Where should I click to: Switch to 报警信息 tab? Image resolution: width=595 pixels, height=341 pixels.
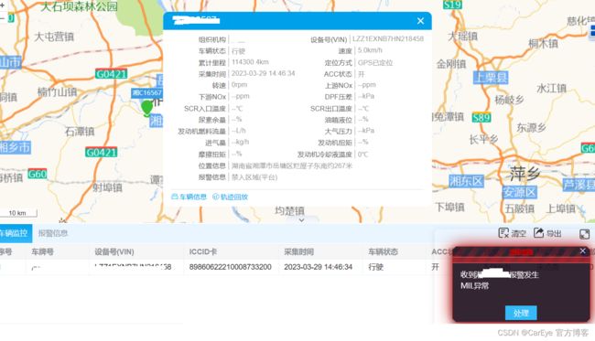[53, 233]
